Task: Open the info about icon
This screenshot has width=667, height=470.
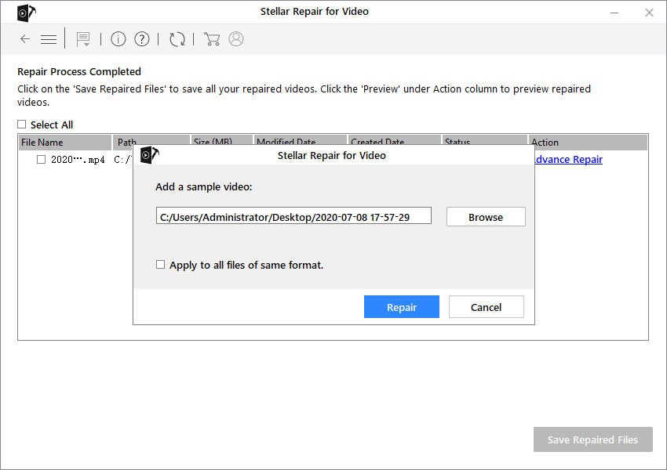Action: (x=118, y=39)
